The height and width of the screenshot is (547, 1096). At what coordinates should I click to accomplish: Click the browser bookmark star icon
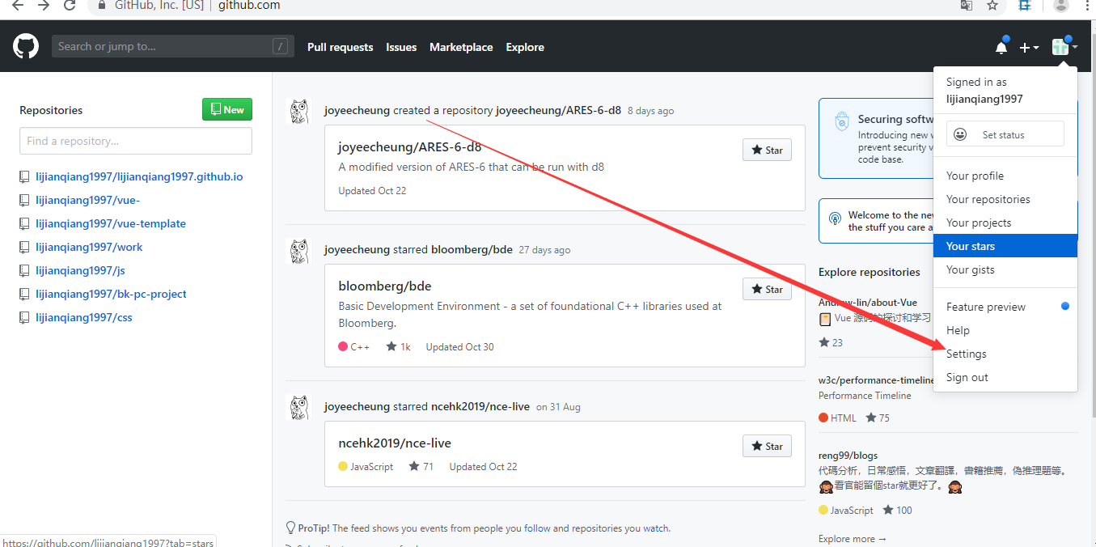(992, 6)
